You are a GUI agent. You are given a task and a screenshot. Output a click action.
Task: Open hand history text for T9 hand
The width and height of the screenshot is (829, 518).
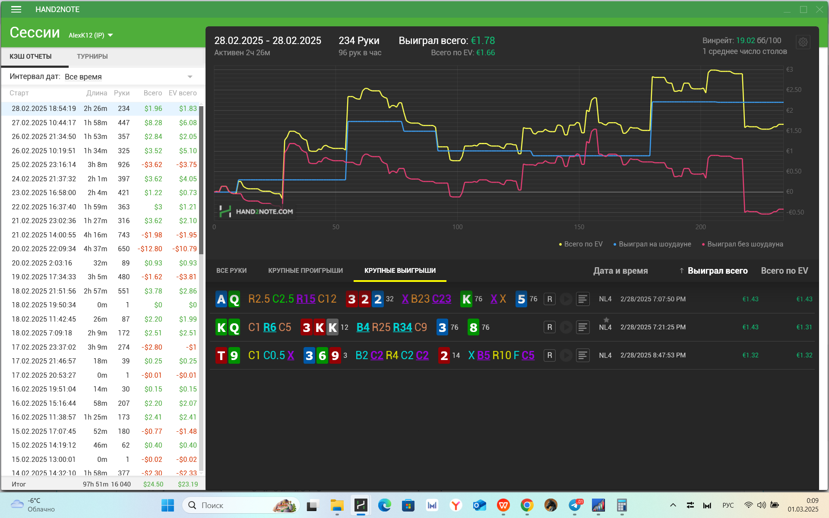pos(582,355)
